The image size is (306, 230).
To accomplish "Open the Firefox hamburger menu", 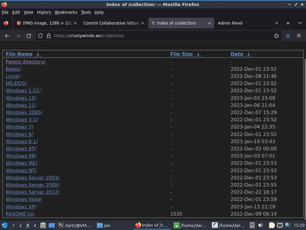I will pyautogui.click(x=299, y=36).
